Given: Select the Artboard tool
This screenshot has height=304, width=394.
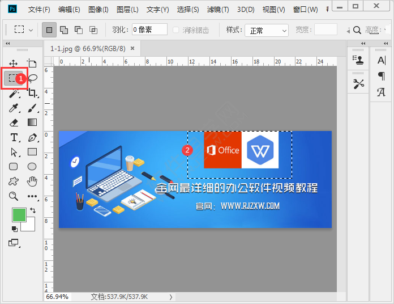Looking at the screenshot, I should 32,64.
